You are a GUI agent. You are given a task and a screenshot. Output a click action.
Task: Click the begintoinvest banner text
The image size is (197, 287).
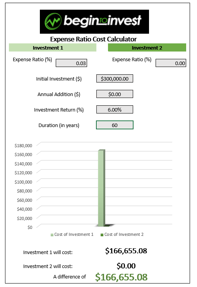click(103, 21)
